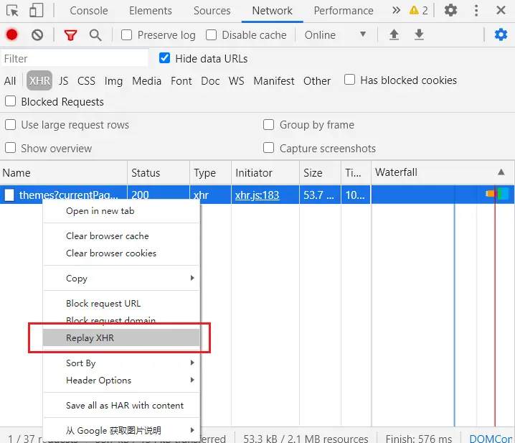515x443 pixels.
Task: Toggle the red filter funnel icon
Action: tap(70, 35)
